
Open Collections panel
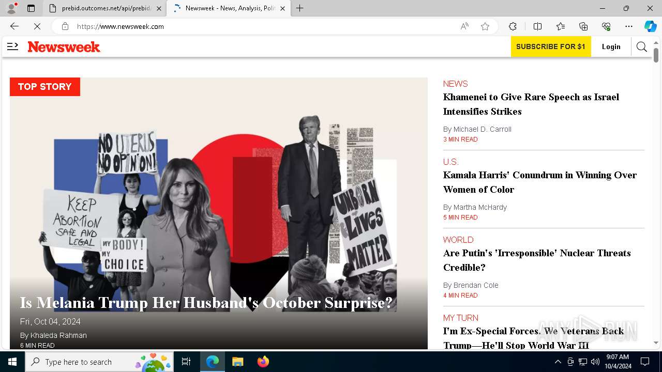coord(583,26)
